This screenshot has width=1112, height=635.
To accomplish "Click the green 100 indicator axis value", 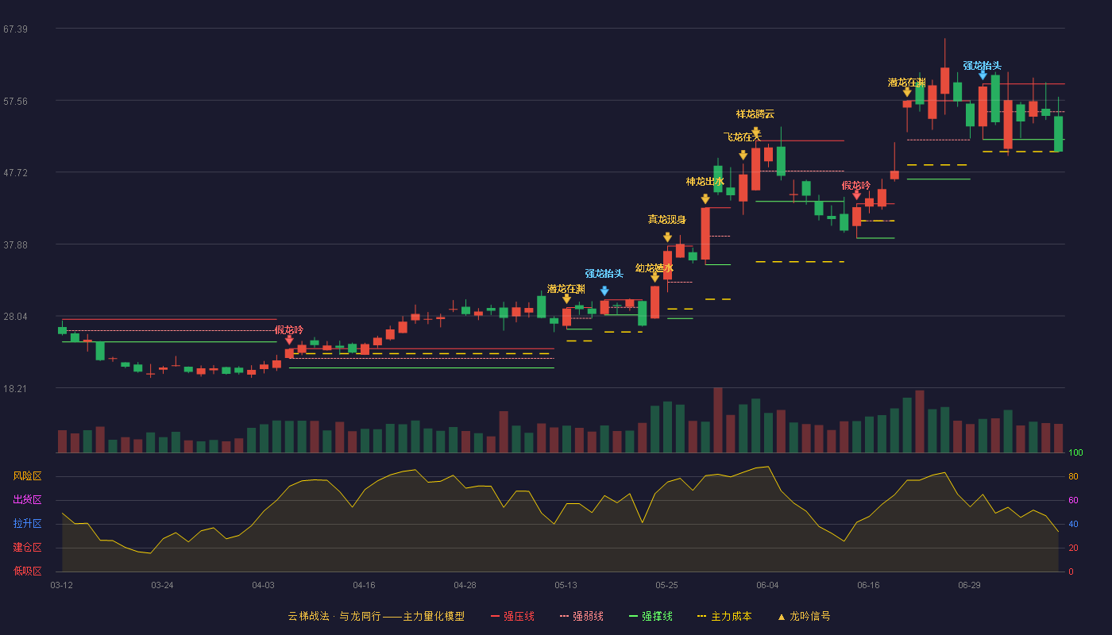I will click(x=1075, y=452).
